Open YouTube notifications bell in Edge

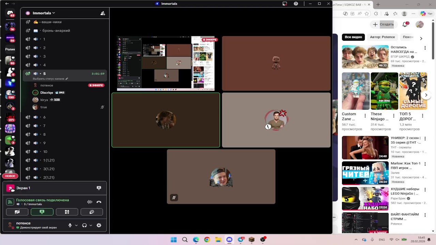point(405,24)
